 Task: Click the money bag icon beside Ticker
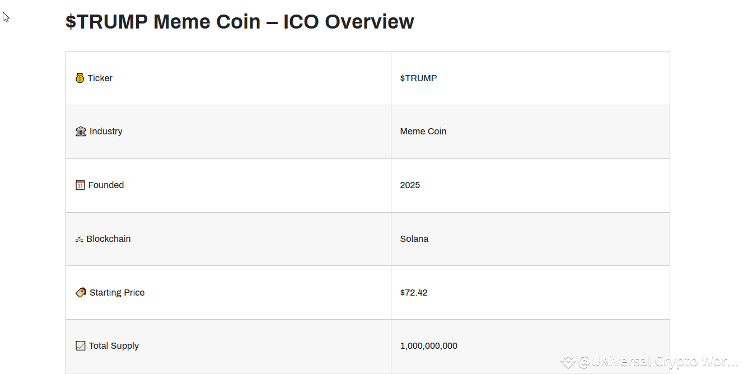[80, 78]
